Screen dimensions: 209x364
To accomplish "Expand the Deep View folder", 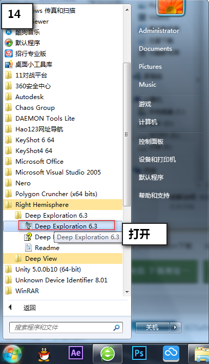I will tap(62, 259).
